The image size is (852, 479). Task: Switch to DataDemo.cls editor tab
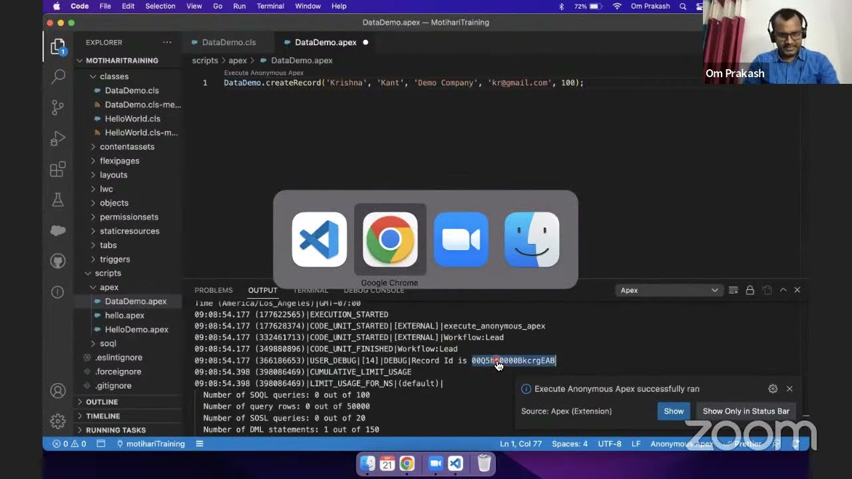(228, 43)
